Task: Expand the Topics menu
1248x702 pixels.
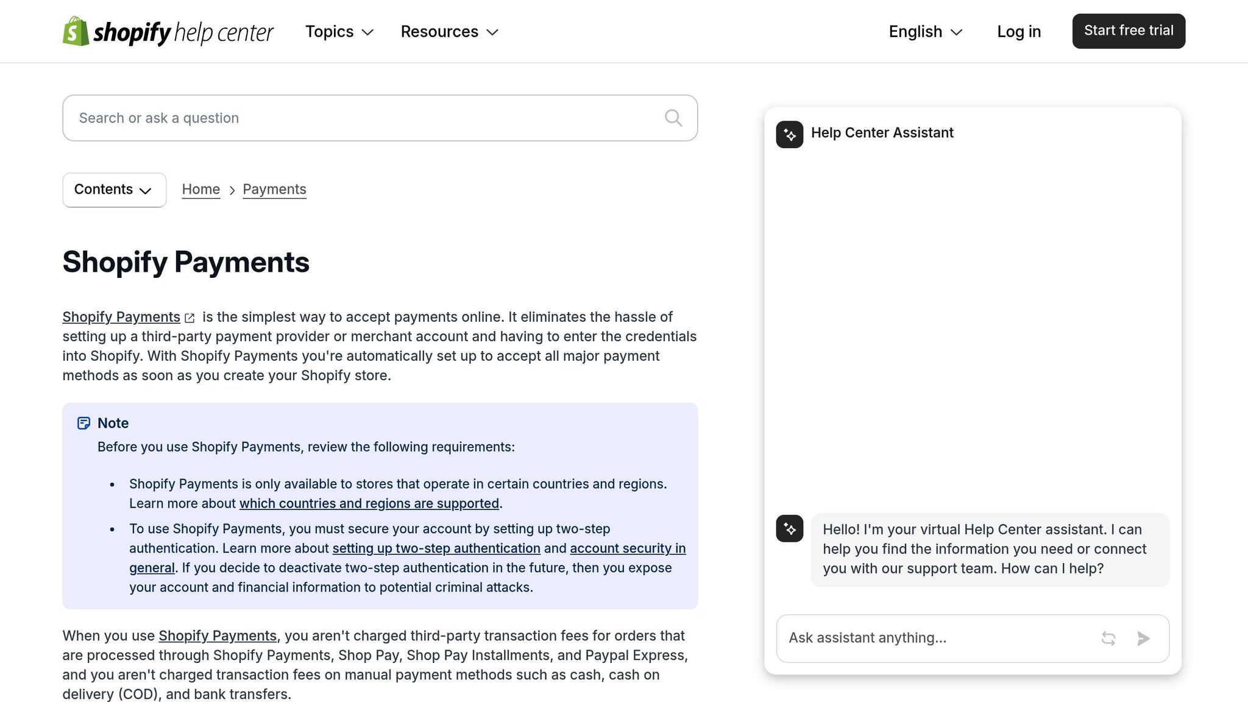Action: (339, 32)
